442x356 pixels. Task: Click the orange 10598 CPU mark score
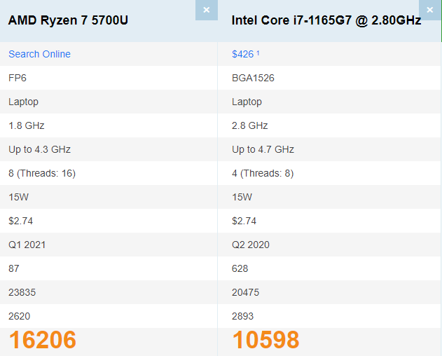265,340
